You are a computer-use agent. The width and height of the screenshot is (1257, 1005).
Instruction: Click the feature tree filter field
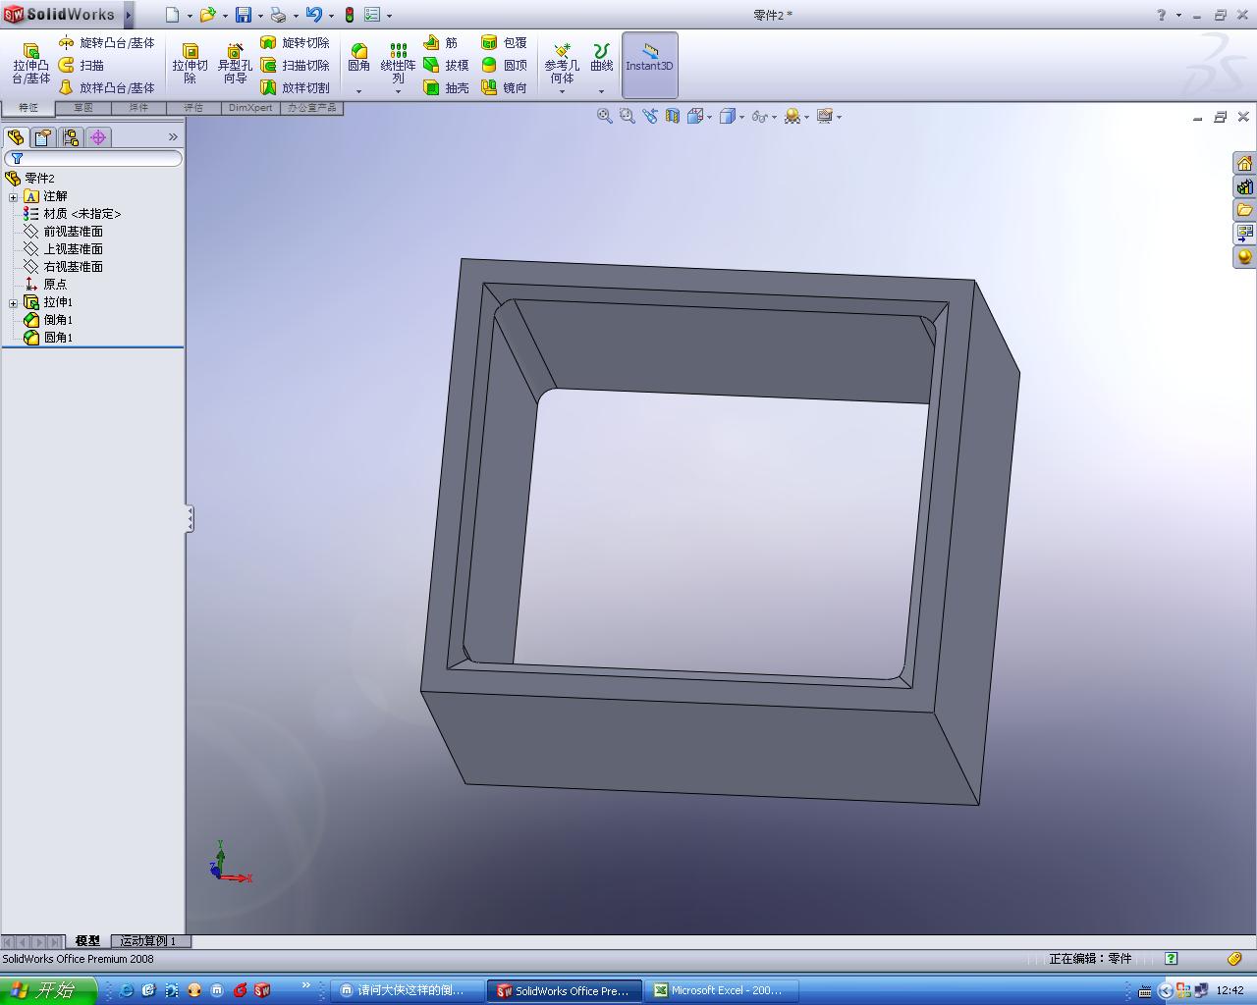[x=93, y=158]
